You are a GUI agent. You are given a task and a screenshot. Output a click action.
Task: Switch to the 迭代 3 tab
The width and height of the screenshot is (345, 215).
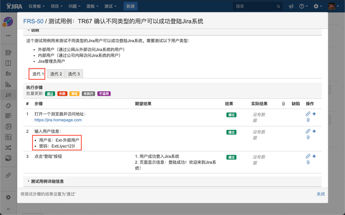(74, 74)
